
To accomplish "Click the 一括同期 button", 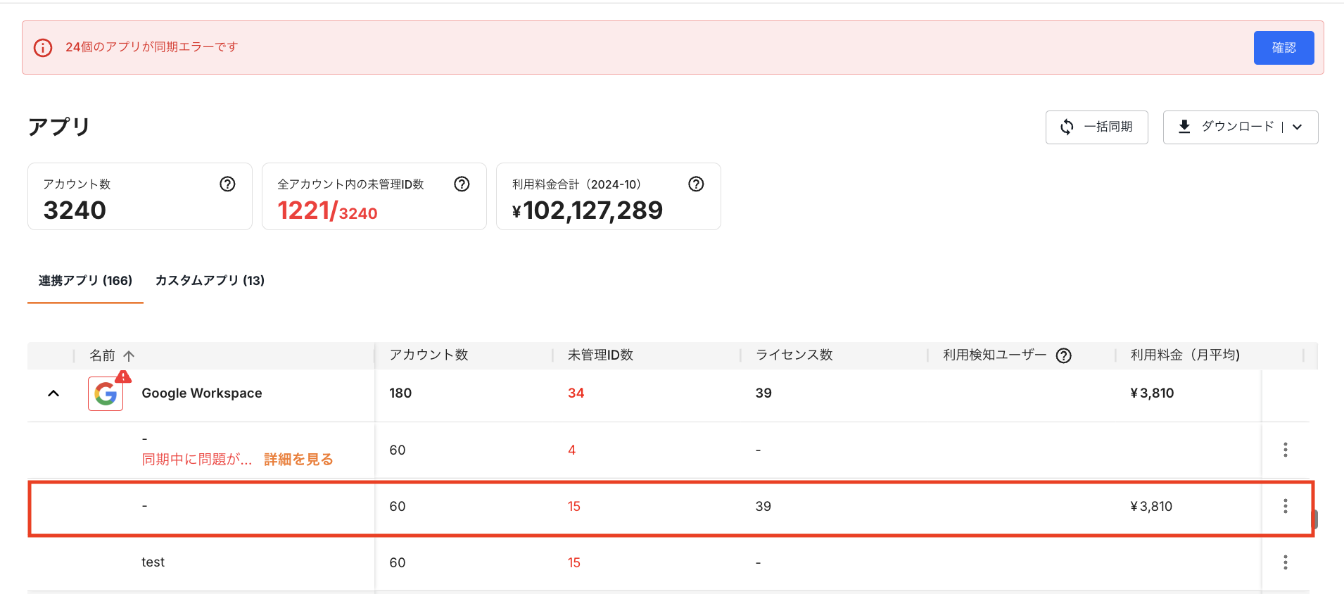I will click(x=1096, y=127).
